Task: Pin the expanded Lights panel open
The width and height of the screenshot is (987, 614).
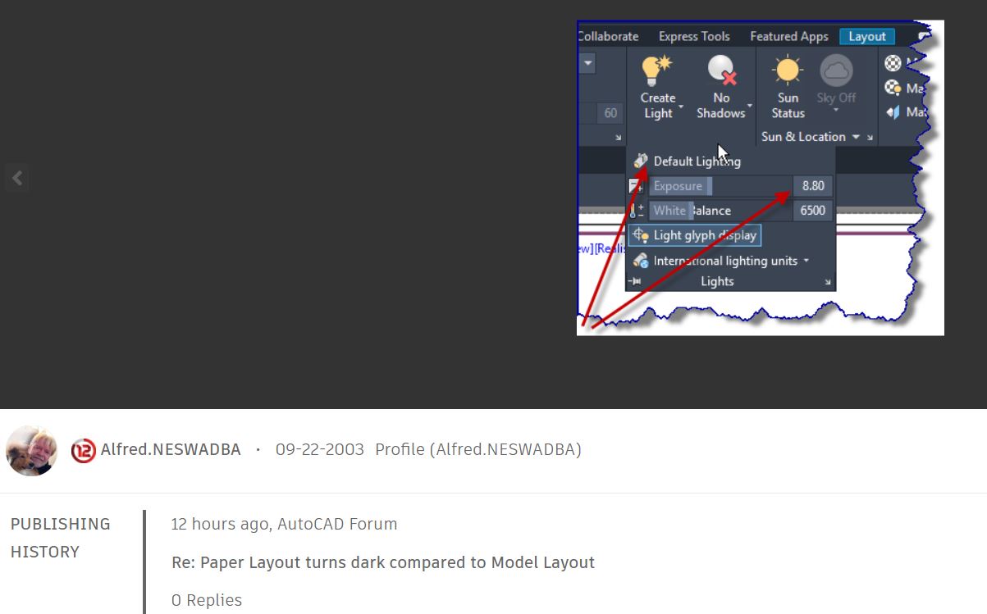Action: pyautogui.click(x=634, y=280)
